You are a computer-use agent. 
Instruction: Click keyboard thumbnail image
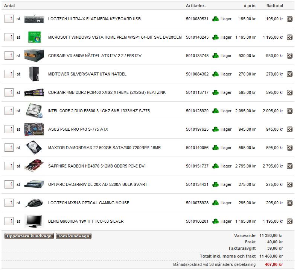tap(34, 19)
